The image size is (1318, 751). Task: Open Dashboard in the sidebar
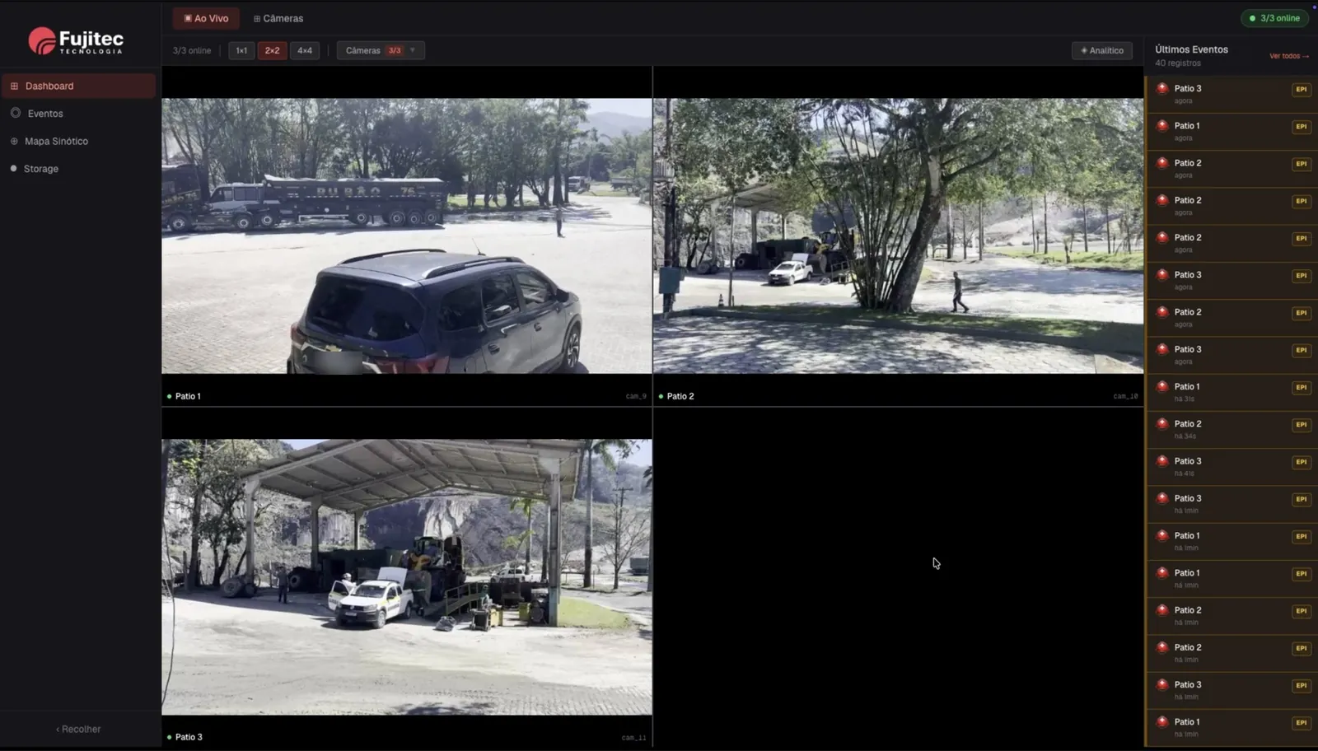[x=78, y=86]
